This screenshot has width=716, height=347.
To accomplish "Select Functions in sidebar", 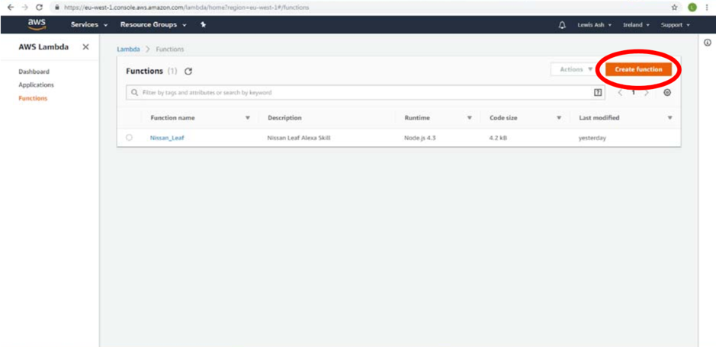I will 33,98.
